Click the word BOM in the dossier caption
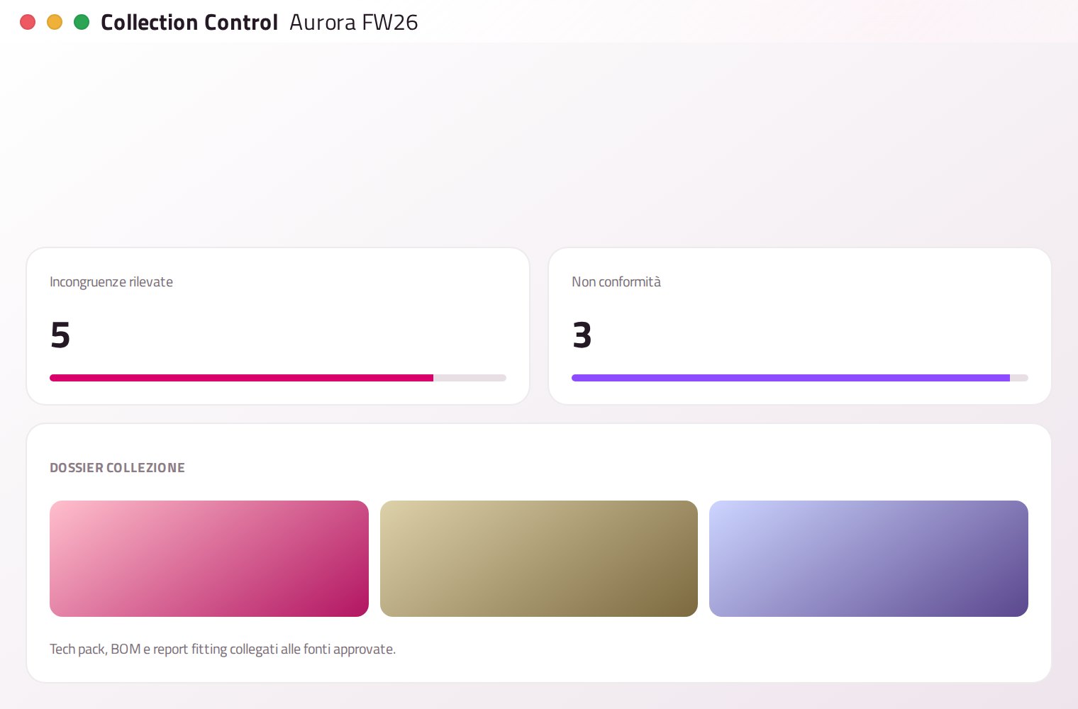The height and width of the screenshot is (709, 1078). point(126,649)
